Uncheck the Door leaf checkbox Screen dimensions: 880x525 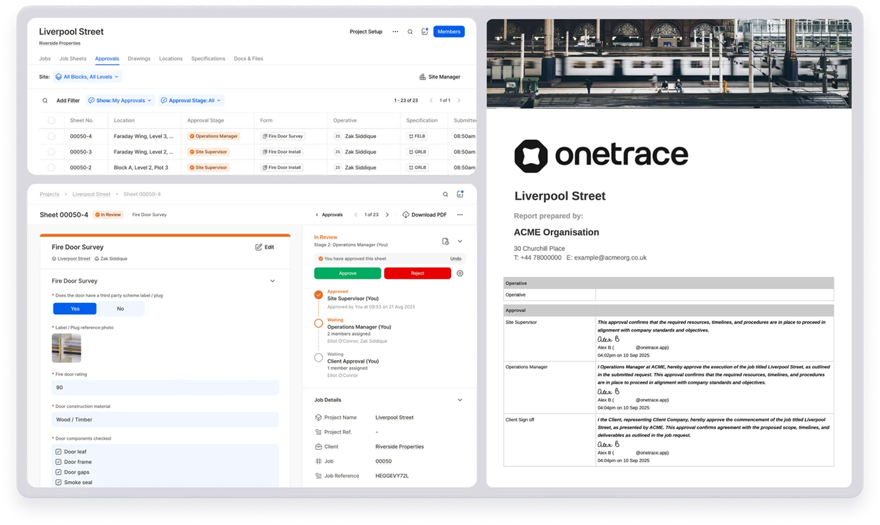click(x=58, y=451)
